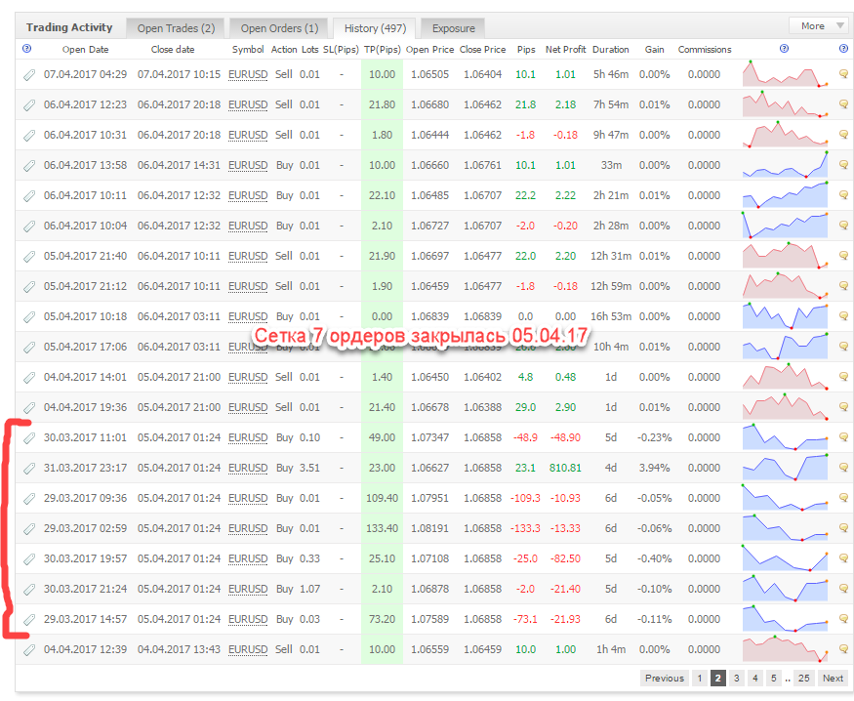The image size is (854, 701).
Task: Go to the Previous page
Action: point(665,679)
